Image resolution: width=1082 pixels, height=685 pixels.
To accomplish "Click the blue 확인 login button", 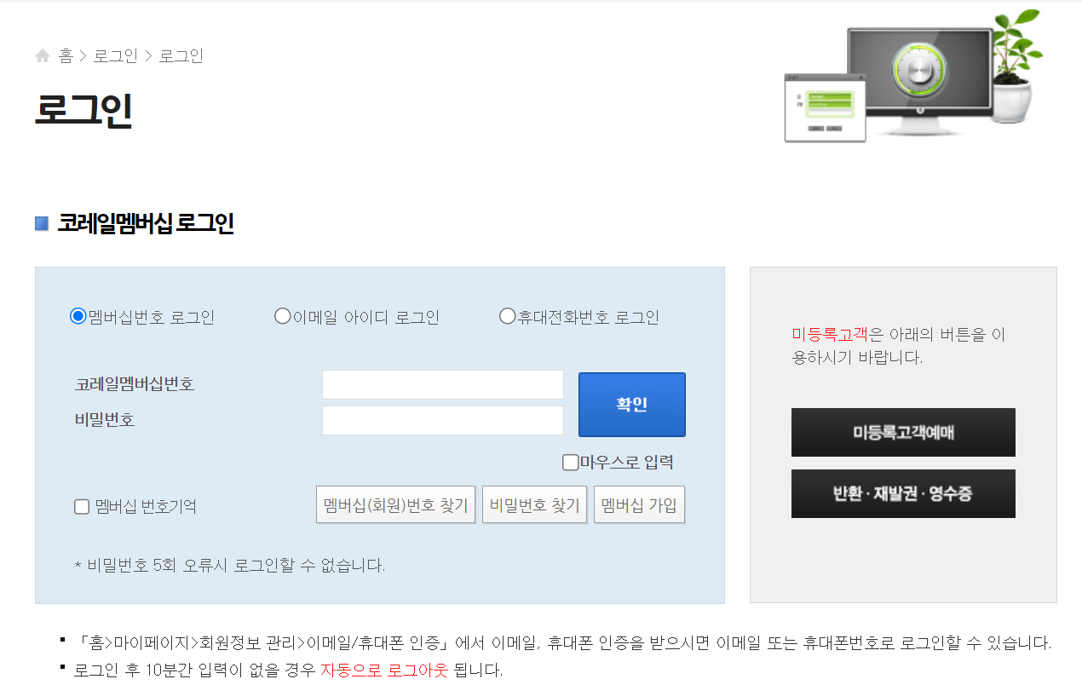I will pos(631,404).
